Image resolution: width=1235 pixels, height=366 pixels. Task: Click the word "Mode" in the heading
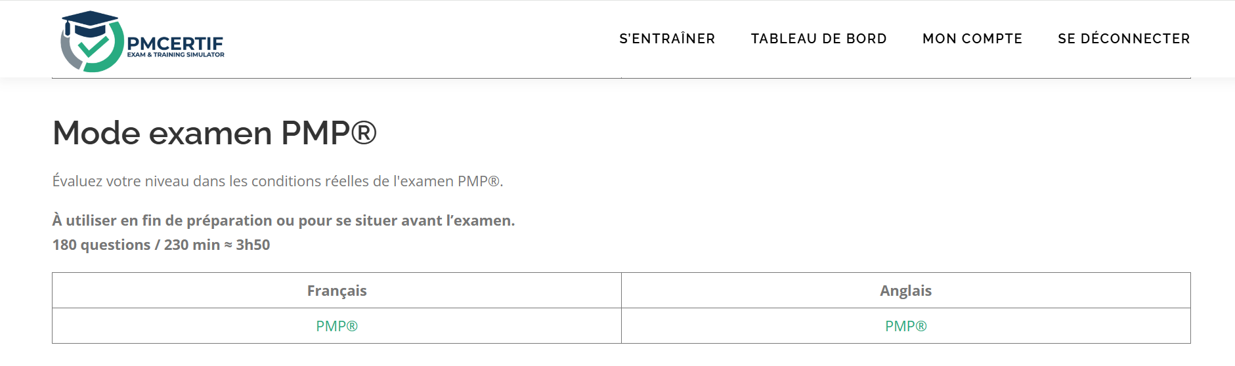tap(96, 133)
